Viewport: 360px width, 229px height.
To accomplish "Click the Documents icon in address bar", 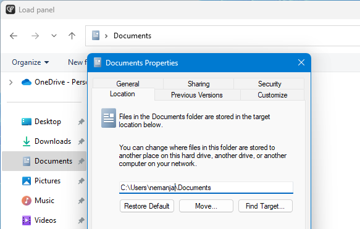I will click(x=96, y=36).
